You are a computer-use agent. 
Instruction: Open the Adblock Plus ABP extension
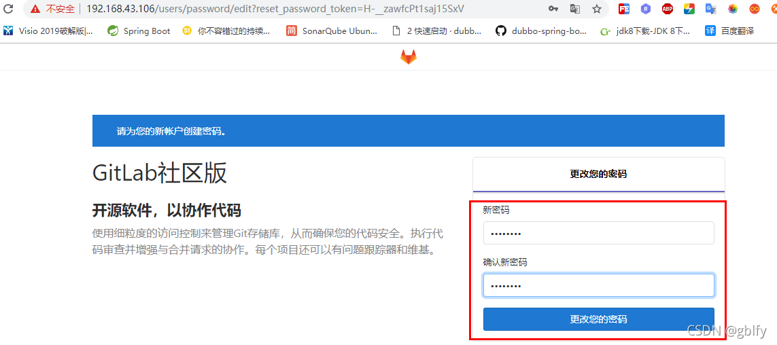668,8
